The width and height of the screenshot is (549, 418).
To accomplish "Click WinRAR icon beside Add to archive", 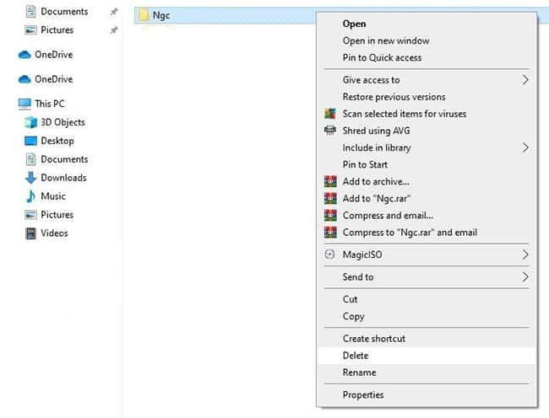I will [x=330, y=181].
